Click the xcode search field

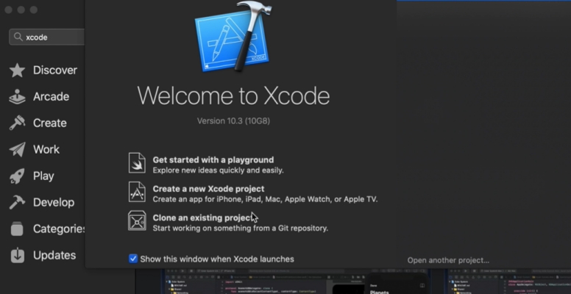pos(47,37)
